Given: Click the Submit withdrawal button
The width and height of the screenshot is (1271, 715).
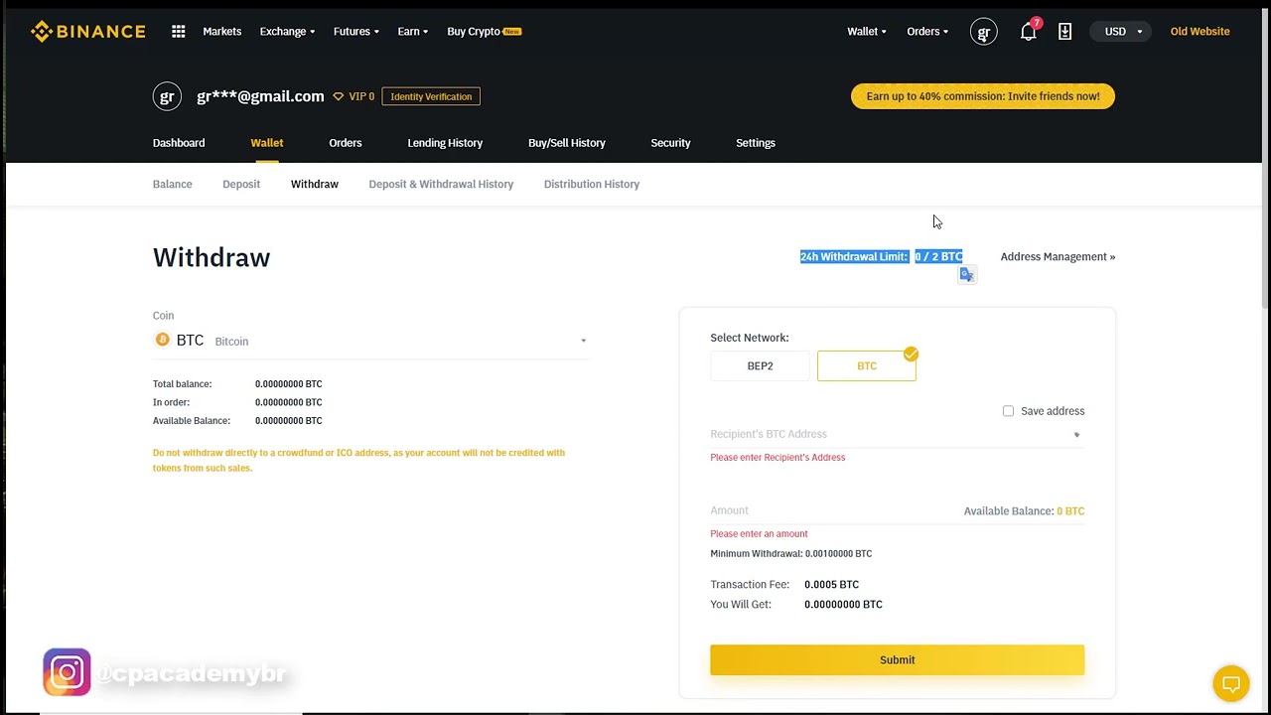Looking at the screenshot, I should coord(898,660).
